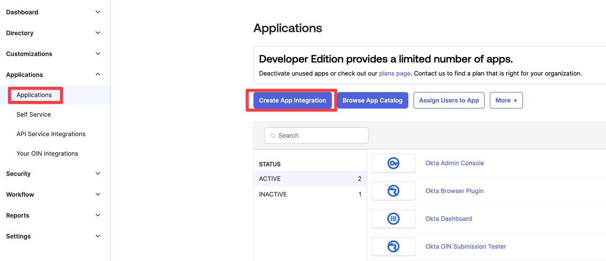Expand the Dashboard sidebar section
The height and width of the screenshot is (261, 606).
(x=98, y=12)
